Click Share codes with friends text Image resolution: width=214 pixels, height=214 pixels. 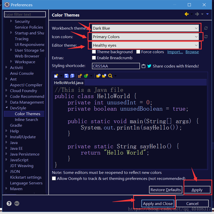pos(176,66)
